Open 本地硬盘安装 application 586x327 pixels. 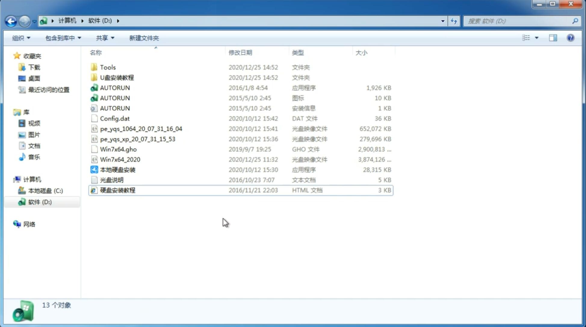click(117, 170)
